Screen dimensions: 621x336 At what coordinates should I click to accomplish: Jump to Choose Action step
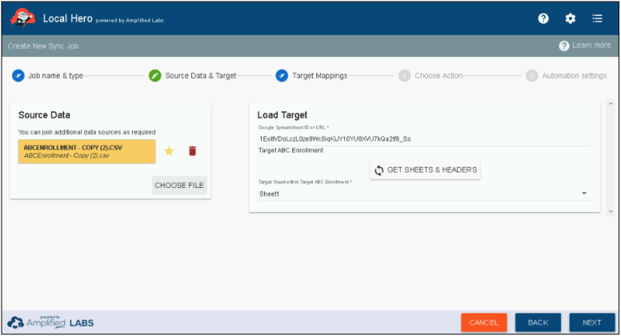[431, 75]
